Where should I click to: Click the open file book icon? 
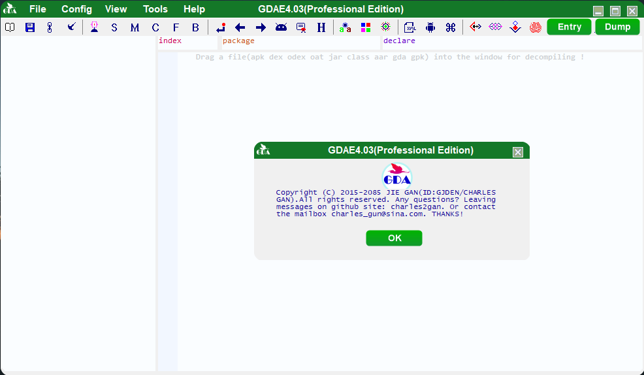point(10,27)
